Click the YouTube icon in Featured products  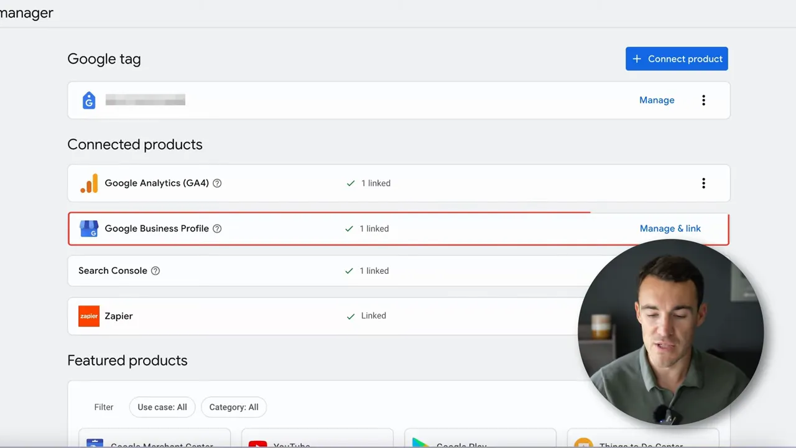[258, 444]
